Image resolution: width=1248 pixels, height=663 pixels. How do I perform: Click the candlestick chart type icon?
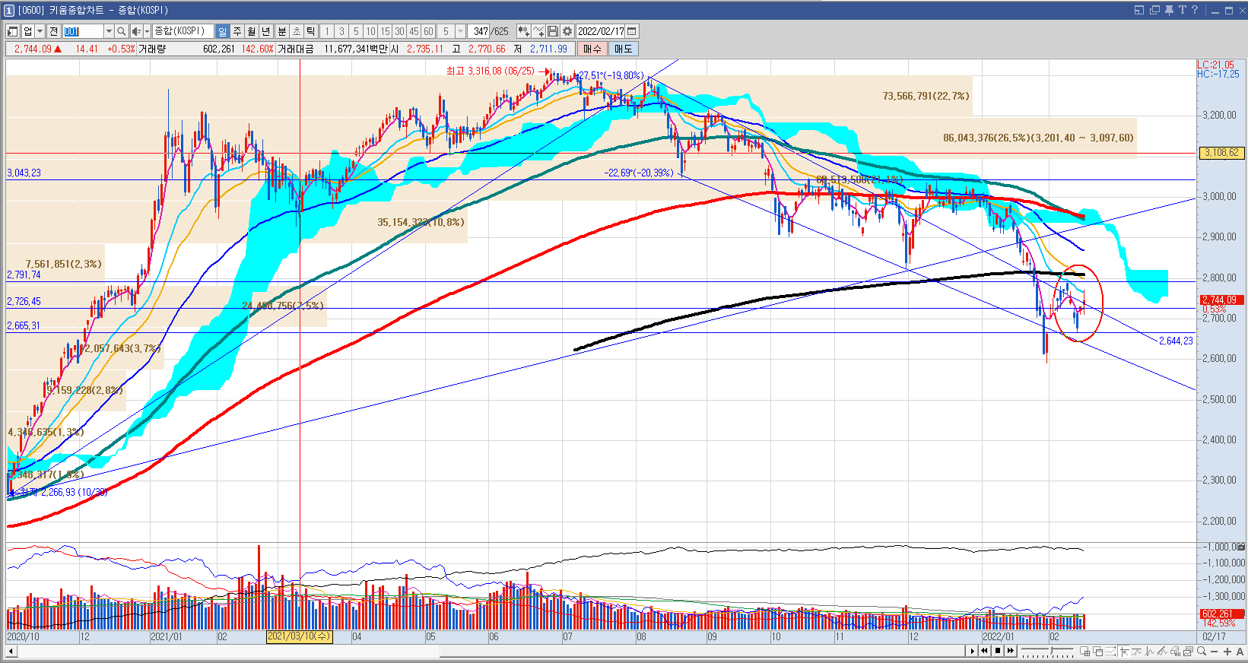524,31
